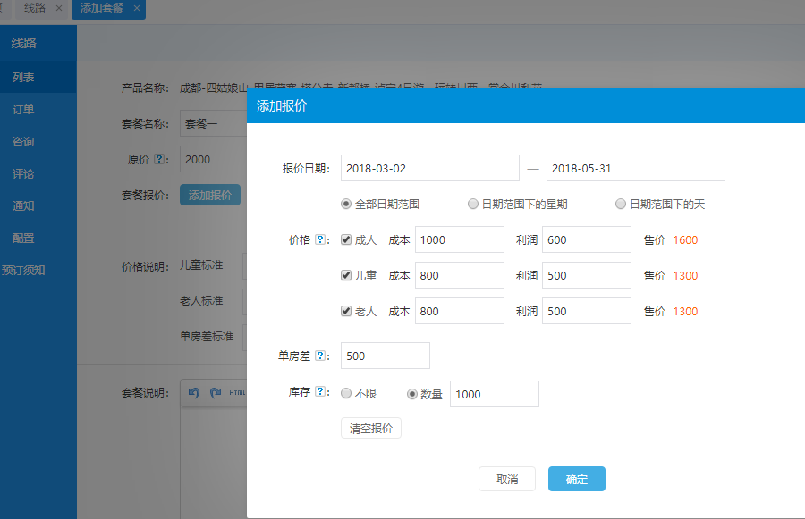Screen dimensions: 805x519
Task: Click the 成人 cost input field
Action: click(x=459, y=239)
